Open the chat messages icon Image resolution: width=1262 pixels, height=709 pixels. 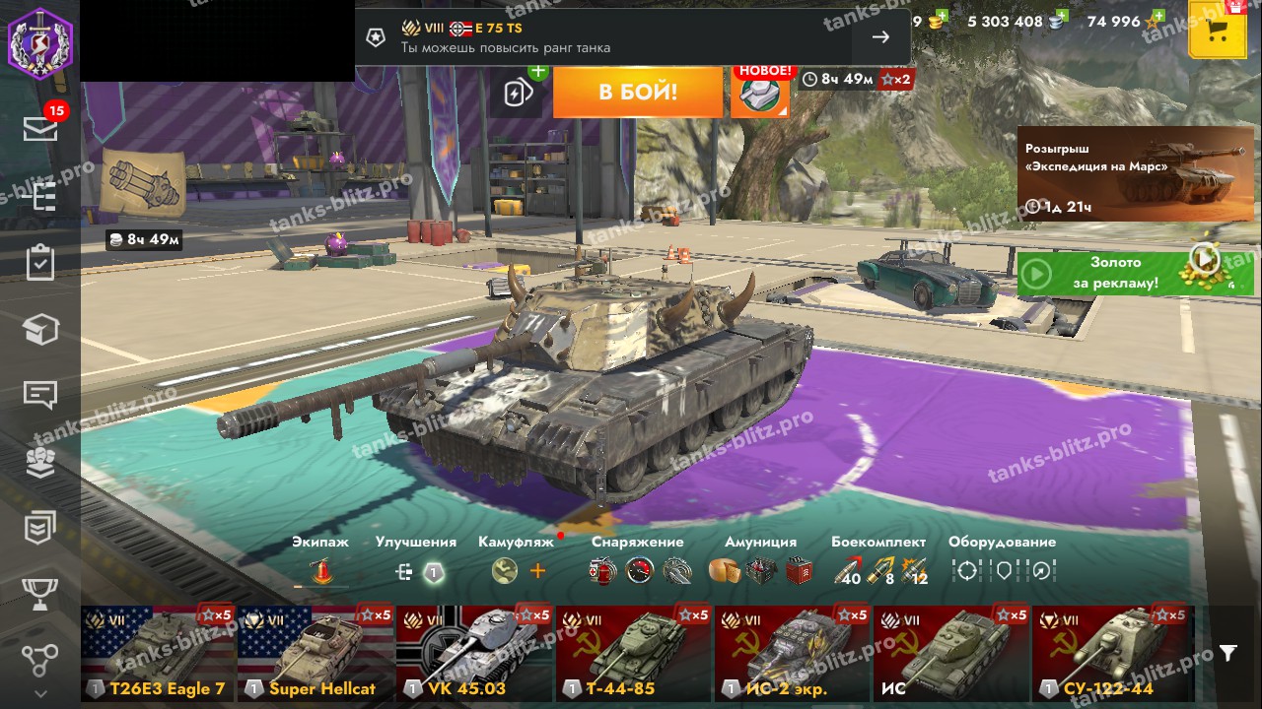tap(40, 395)
